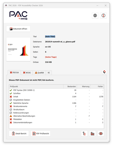The height and width of the screenshot is (146, 113).
Task: Switch to the WCAG tab
Action: (27, 73)
